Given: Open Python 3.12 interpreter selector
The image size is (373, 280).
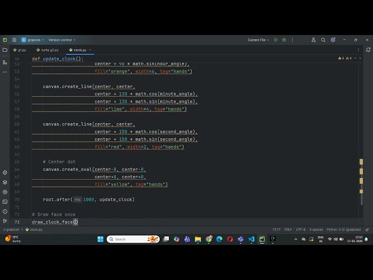Looking at the screenshot, I should tap(344, 229).
